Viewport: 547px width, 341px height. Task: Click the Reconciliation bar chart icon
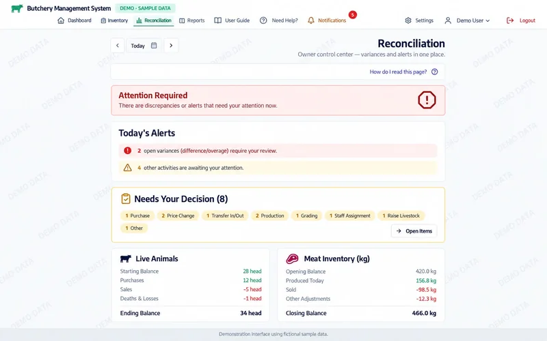[139, 20]
